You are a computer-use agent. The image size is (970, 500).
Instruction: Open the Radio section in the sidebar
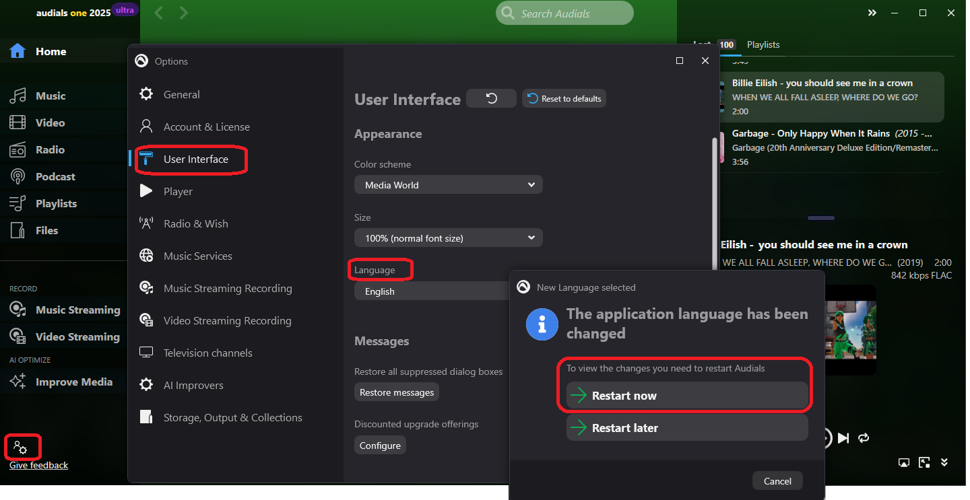click(50, 149)
